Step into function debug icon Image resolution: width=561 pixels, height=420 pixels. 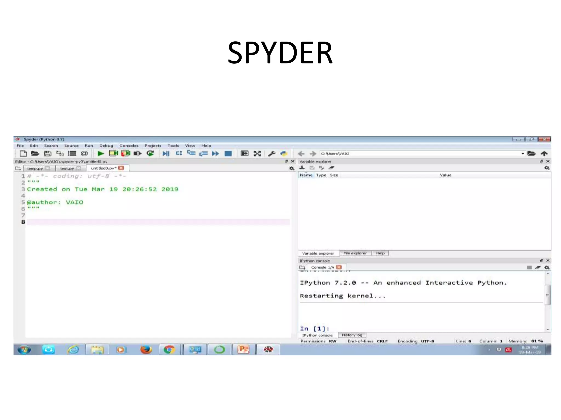tap(191, 153)
